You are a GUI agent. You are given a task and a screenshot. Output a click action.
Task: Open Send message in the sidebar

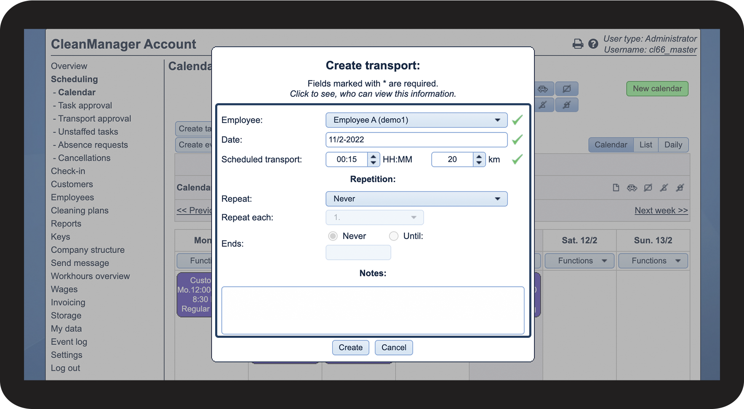[80, 263]
